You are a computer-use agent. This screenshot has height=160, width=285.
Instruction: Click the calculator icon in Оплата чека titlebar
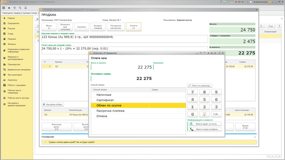[x=201, y=53]
